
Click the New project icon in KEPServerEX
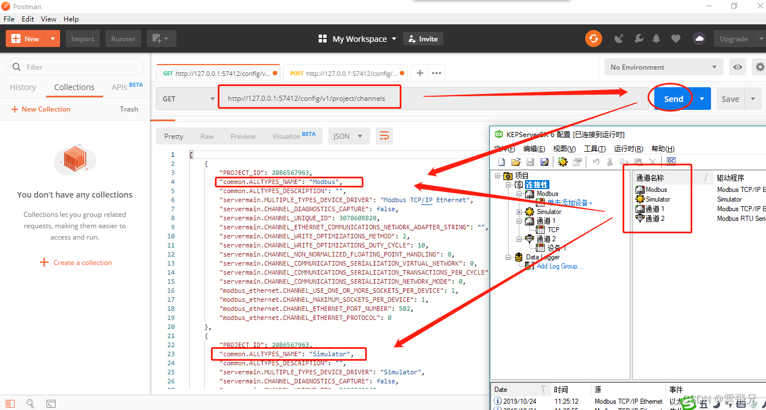[501, 162]
